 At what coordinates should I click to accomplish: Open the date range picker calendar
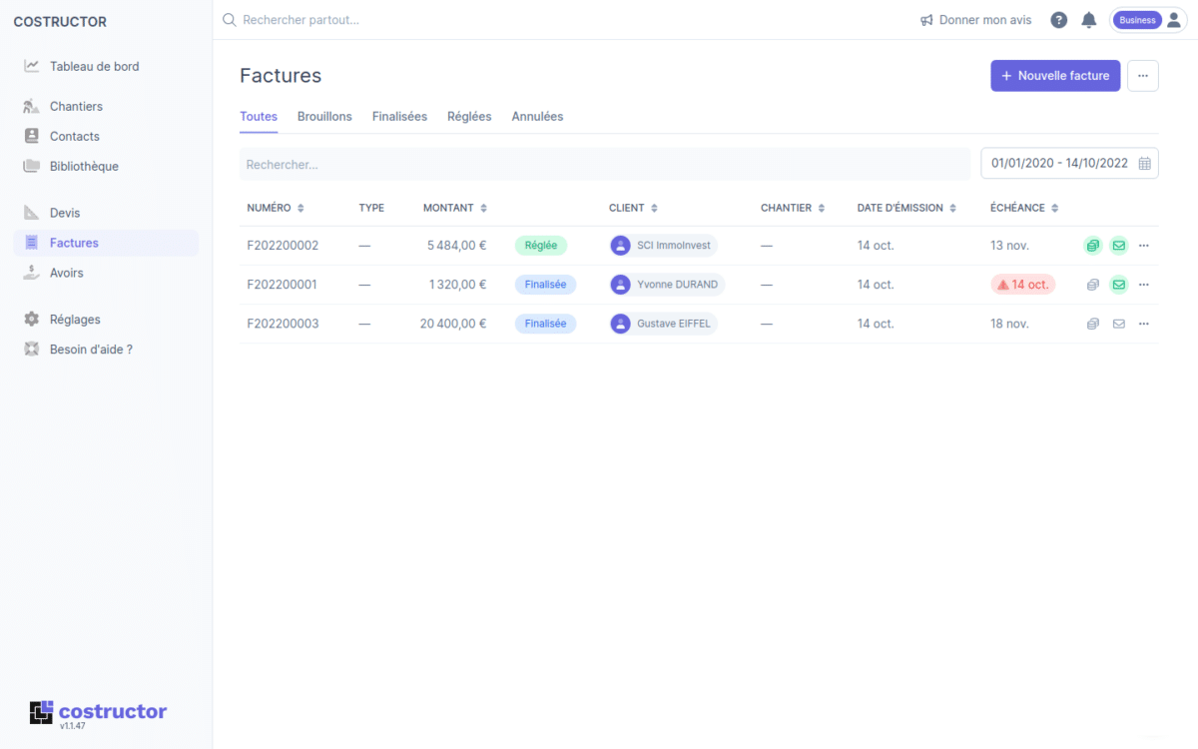1144,164
